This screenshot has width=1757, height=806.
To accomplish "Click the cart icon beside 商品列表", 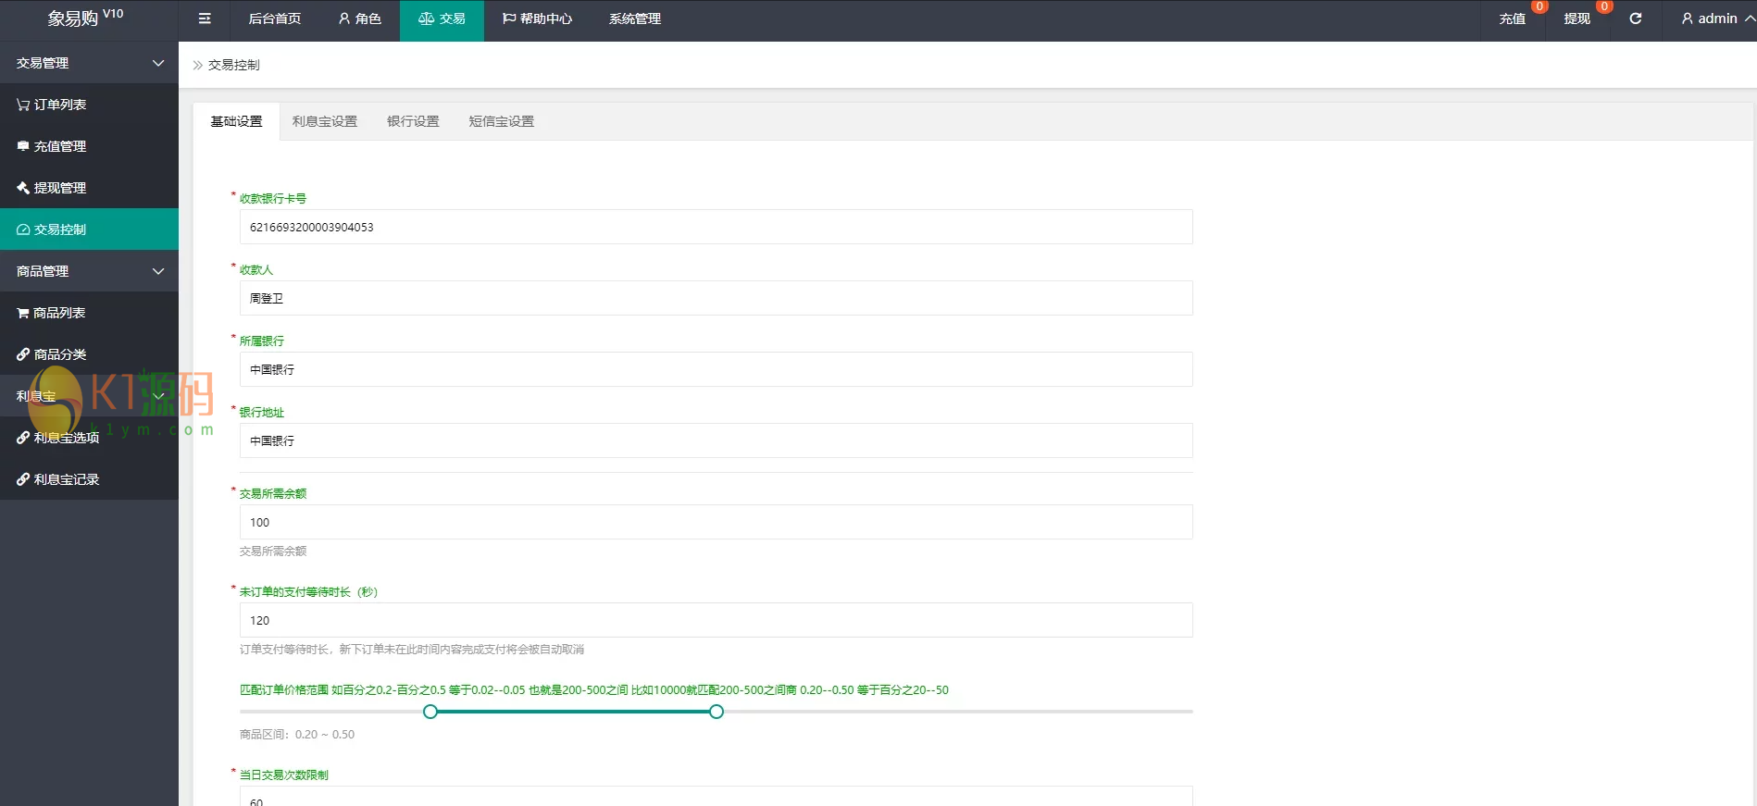I will 23,313.
